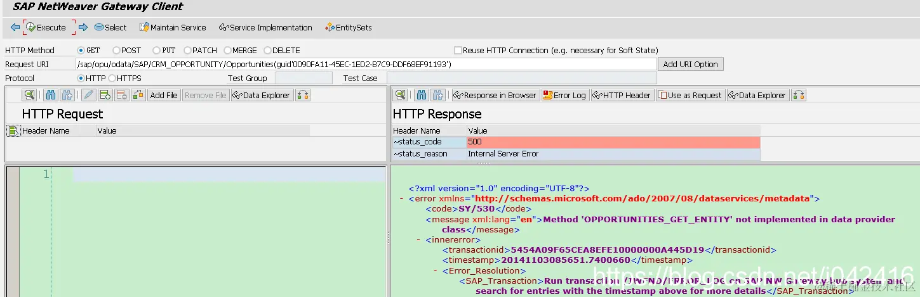920x297 pixels.
Task: Click Find Next icon in HTTP Request toolbar
Action: [67, 95]
